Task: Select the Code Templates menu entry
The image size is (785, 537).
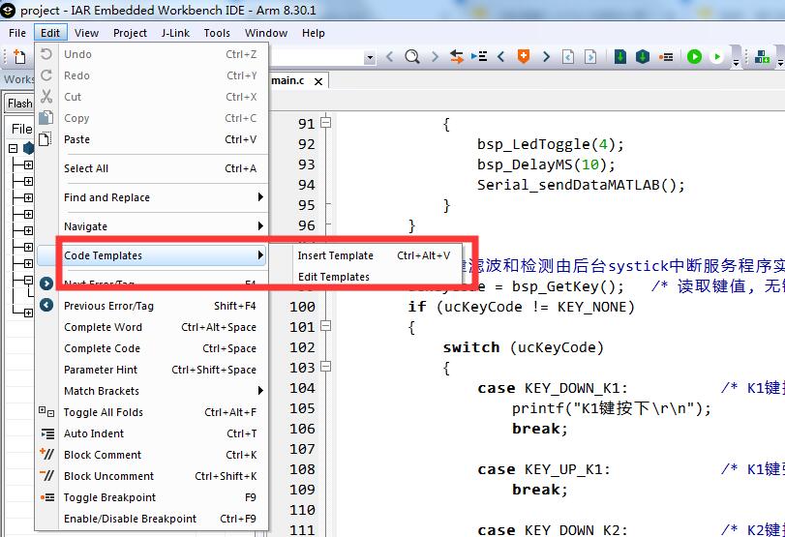Action: pos(152,255)
